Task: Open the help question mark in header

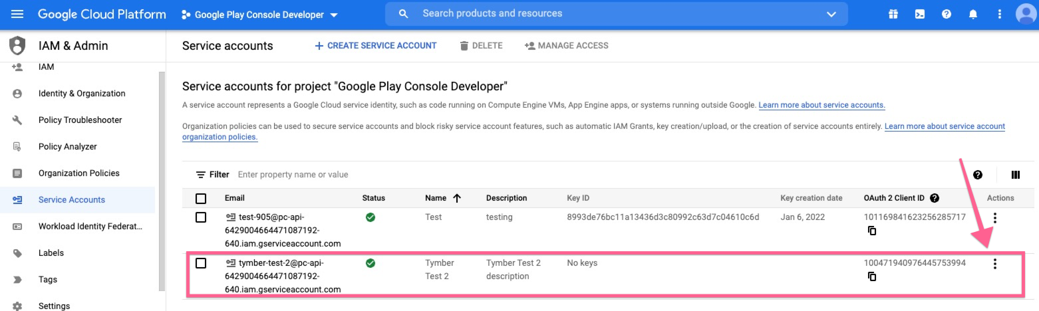Action: 946,14
